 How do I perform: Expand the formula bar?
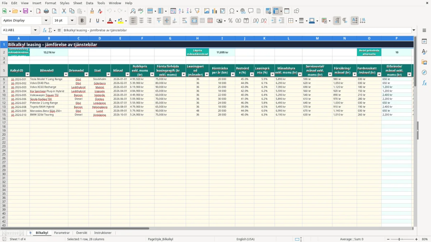point(414,30)
